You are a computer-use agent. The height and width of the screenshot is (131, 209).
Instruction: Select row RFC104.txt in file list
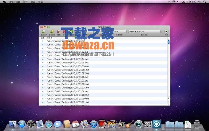(103, 59)
